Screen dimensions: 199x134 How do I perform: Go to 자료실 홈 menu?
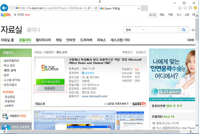(7, 40)
